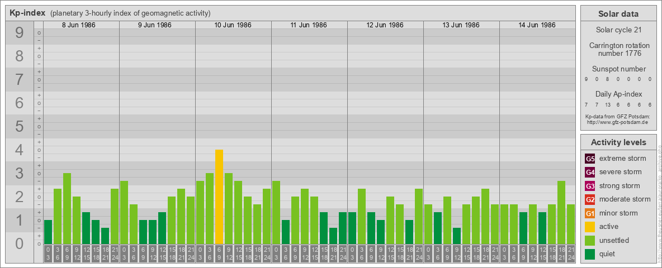Screen dimensions: 662x268
Task: Click the '9 Jun 1986' date header
Action: 154,25
